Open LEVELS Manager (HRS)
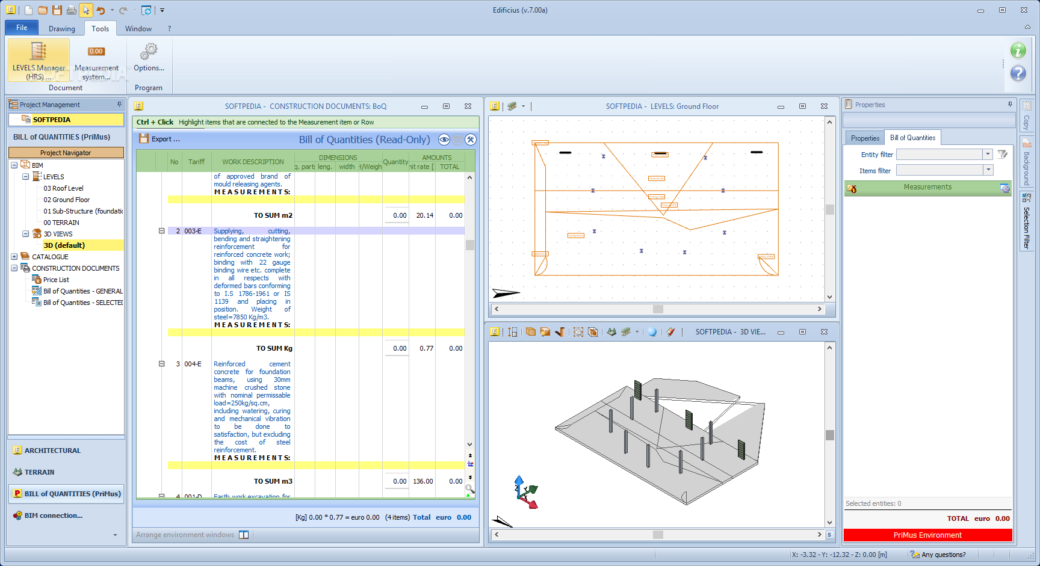This screenshot has width=1040, height=566. click(x=39, y=60)
